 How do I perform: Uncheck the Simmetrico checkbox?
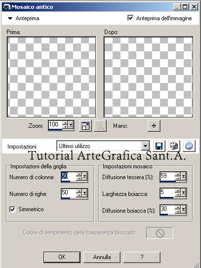coord(12,209)
